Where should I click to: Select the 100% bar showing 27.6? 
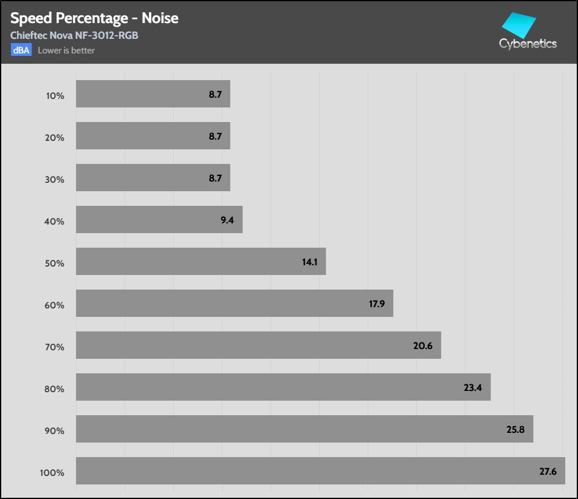pyautogui.click(x=320, y=471)
